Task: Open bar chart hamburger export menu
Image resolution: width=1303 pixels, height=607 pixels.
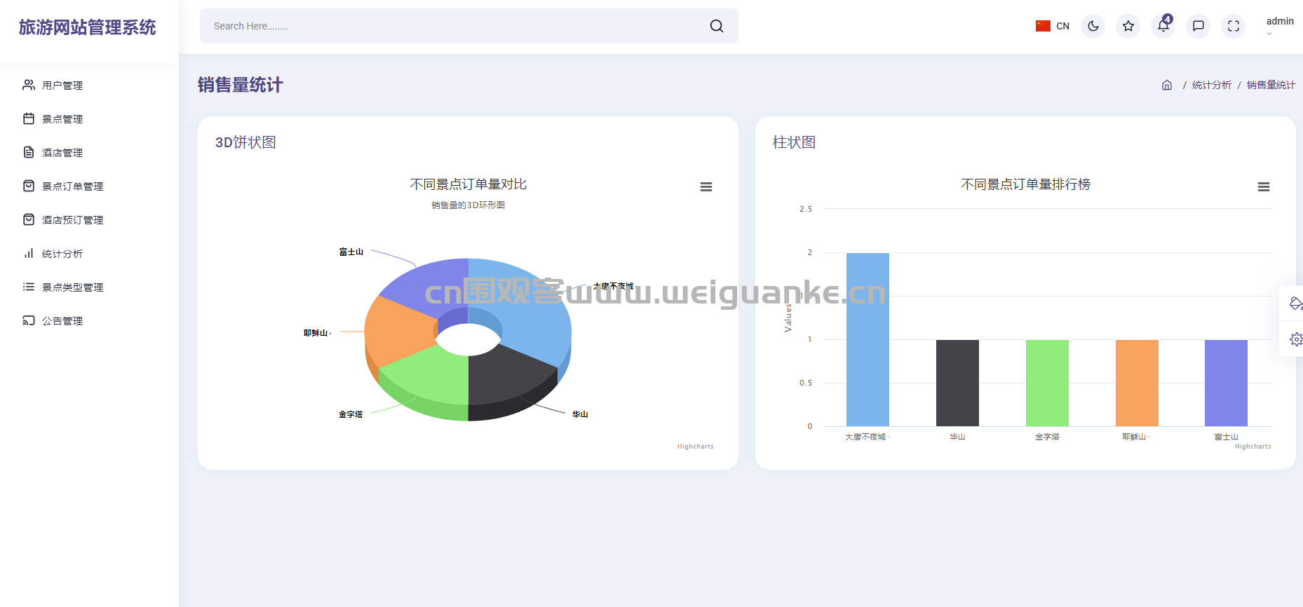Action: [1263, 187]
